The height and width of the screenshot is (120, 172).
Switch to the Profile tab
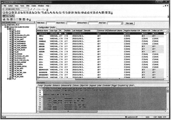(x=53, y=27)
